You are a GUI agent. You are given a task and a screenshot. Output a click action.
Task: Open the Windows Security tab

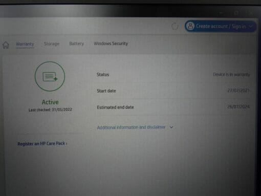[111, 43]
